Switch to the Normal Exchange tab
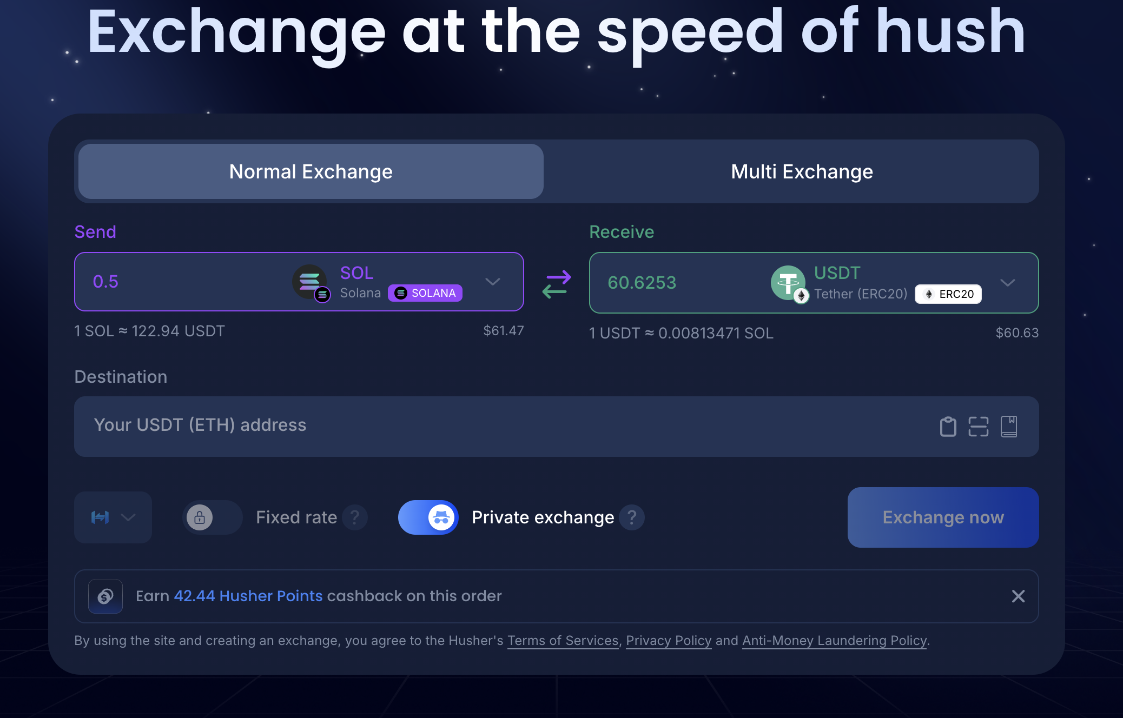Viewport: 1123px width, 718px height. [311, 171]
